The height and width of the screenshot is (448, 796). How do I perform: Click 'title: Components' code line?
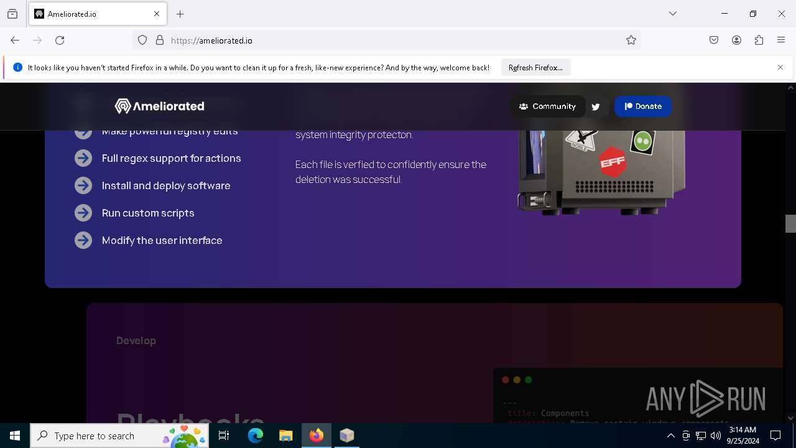548,413
